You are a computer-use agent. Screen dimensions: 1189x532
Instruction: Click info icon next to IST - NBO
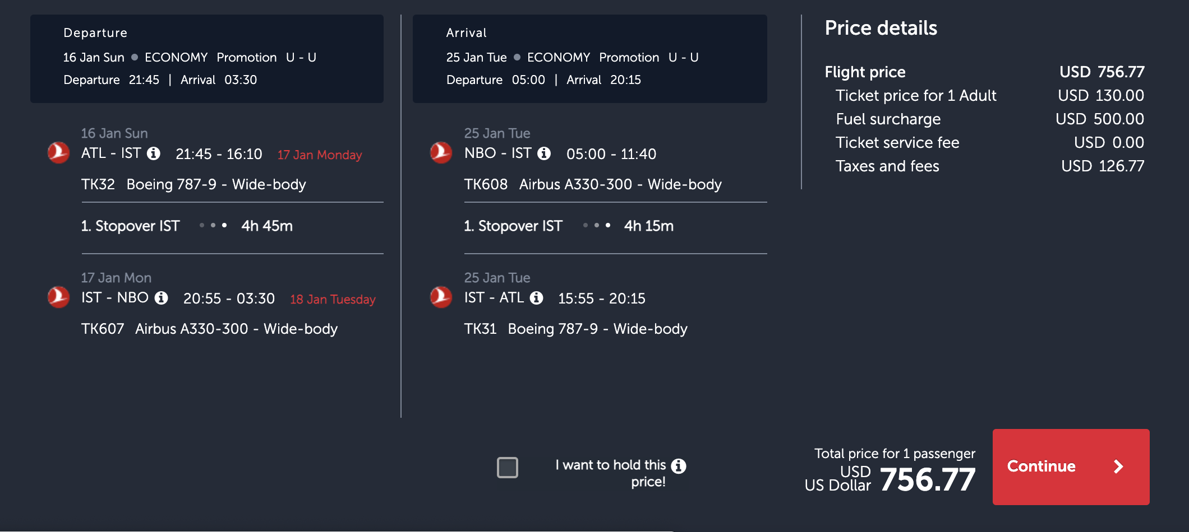pos(162,298)
